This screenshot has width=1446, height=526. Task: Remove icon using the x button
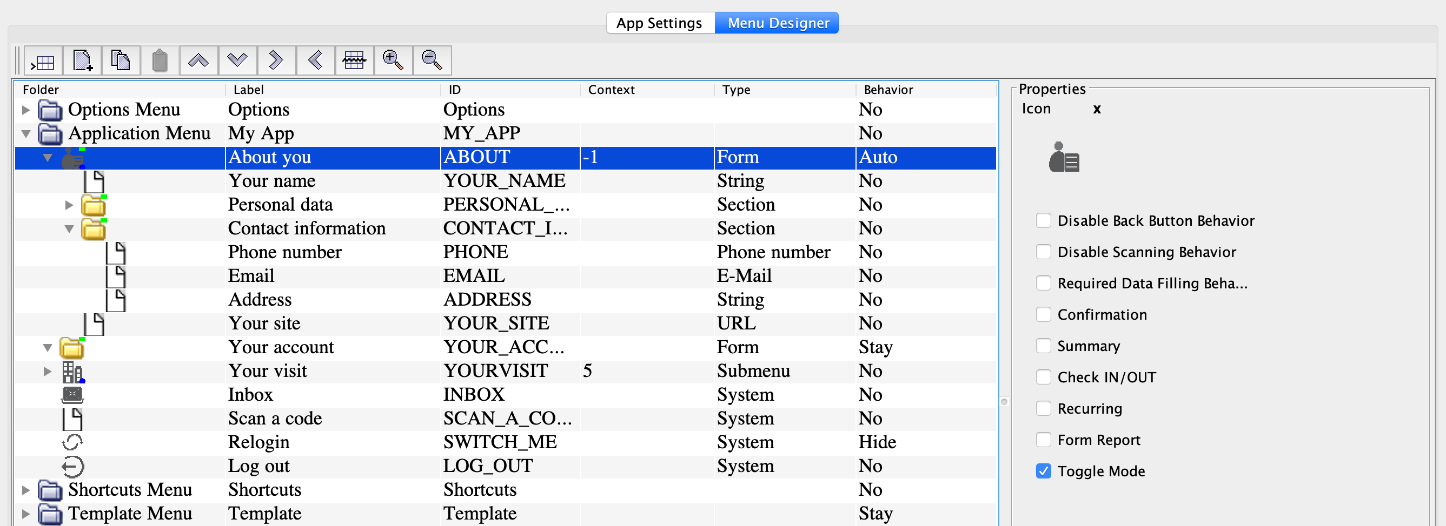1096,109
